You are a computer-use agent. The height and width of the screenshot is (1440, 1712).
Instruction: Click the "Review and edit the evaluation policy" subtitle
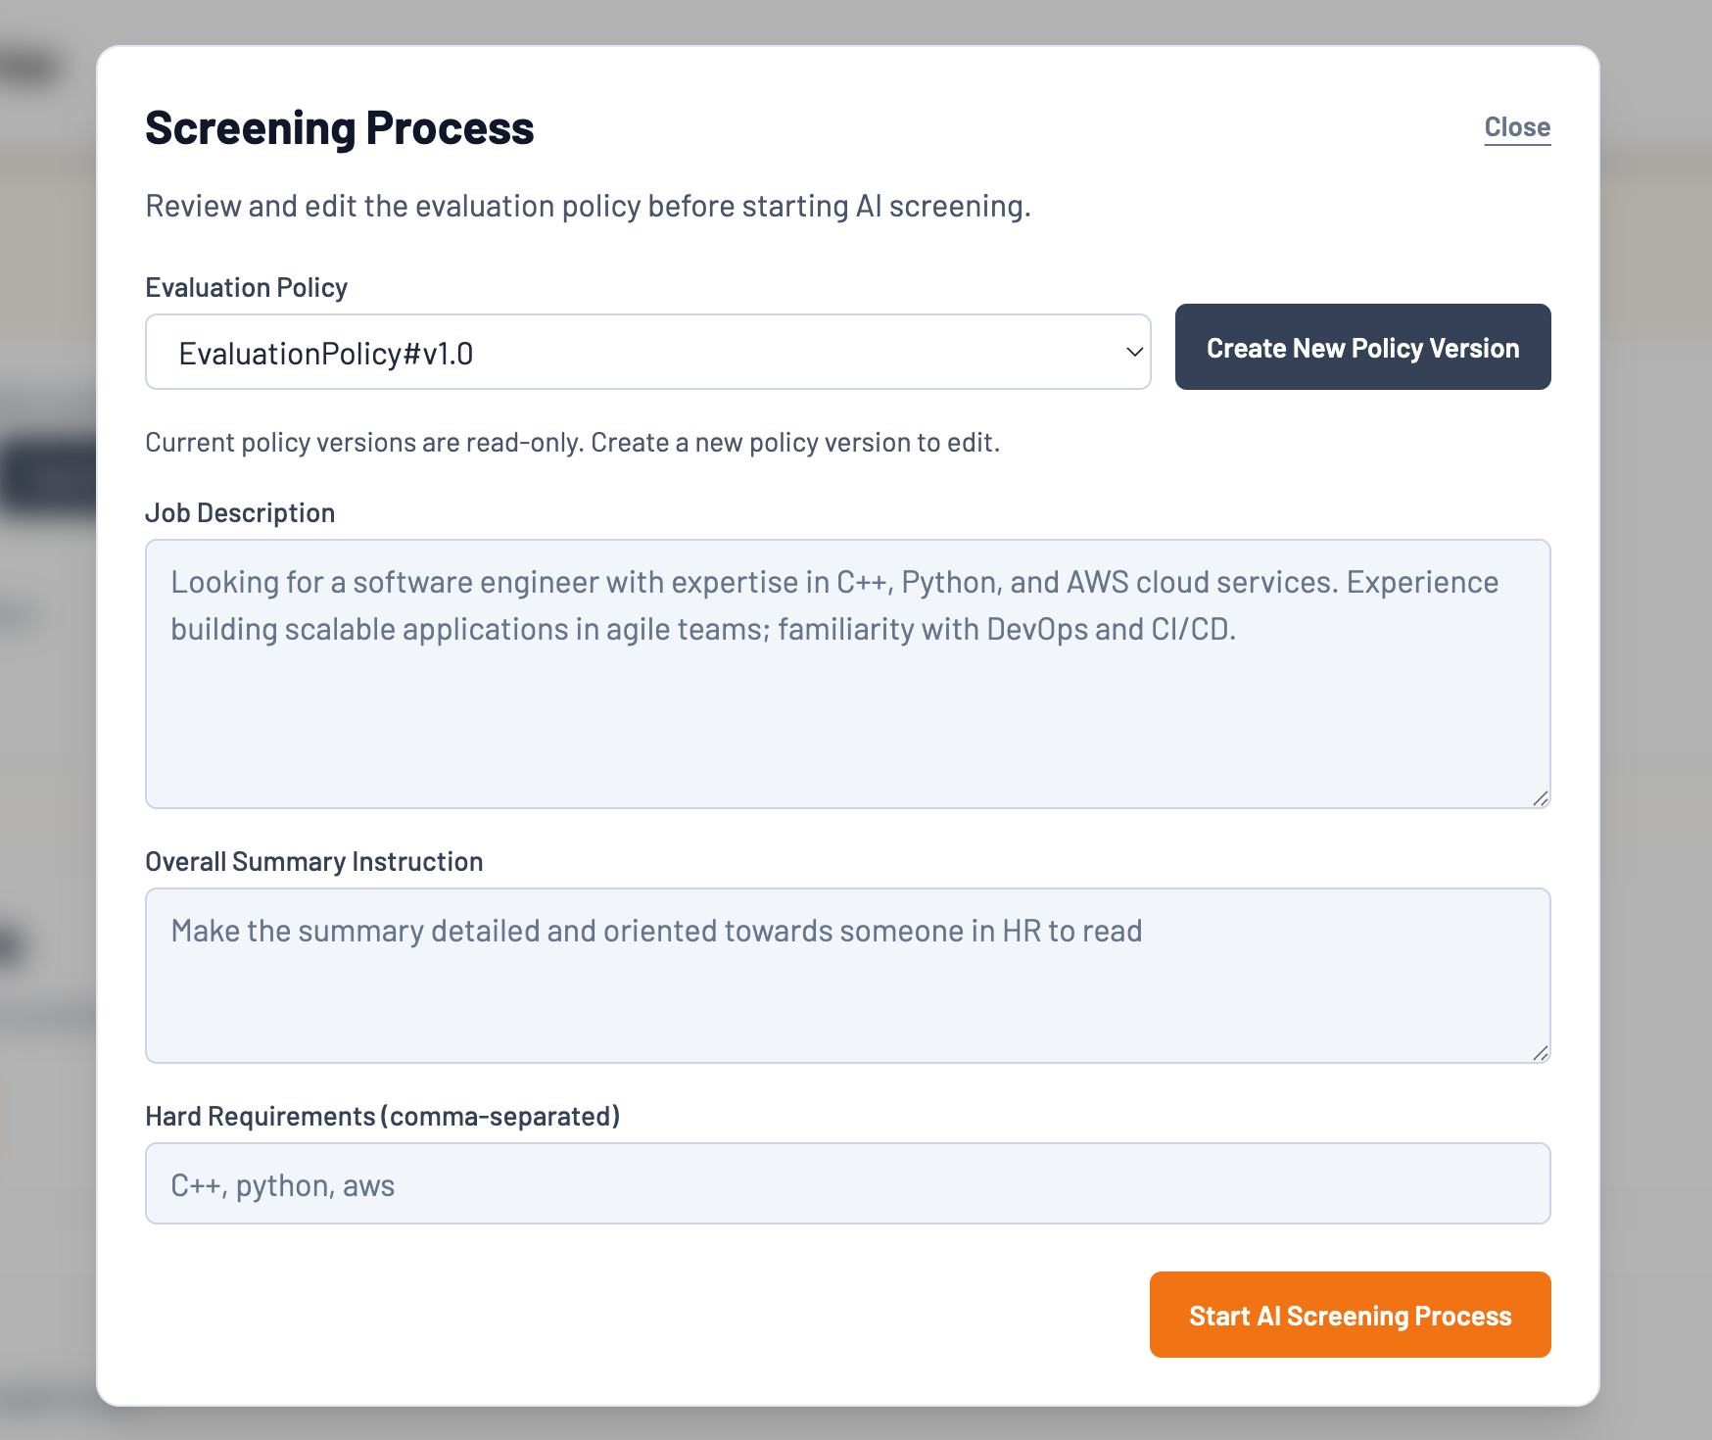(588, 206)
